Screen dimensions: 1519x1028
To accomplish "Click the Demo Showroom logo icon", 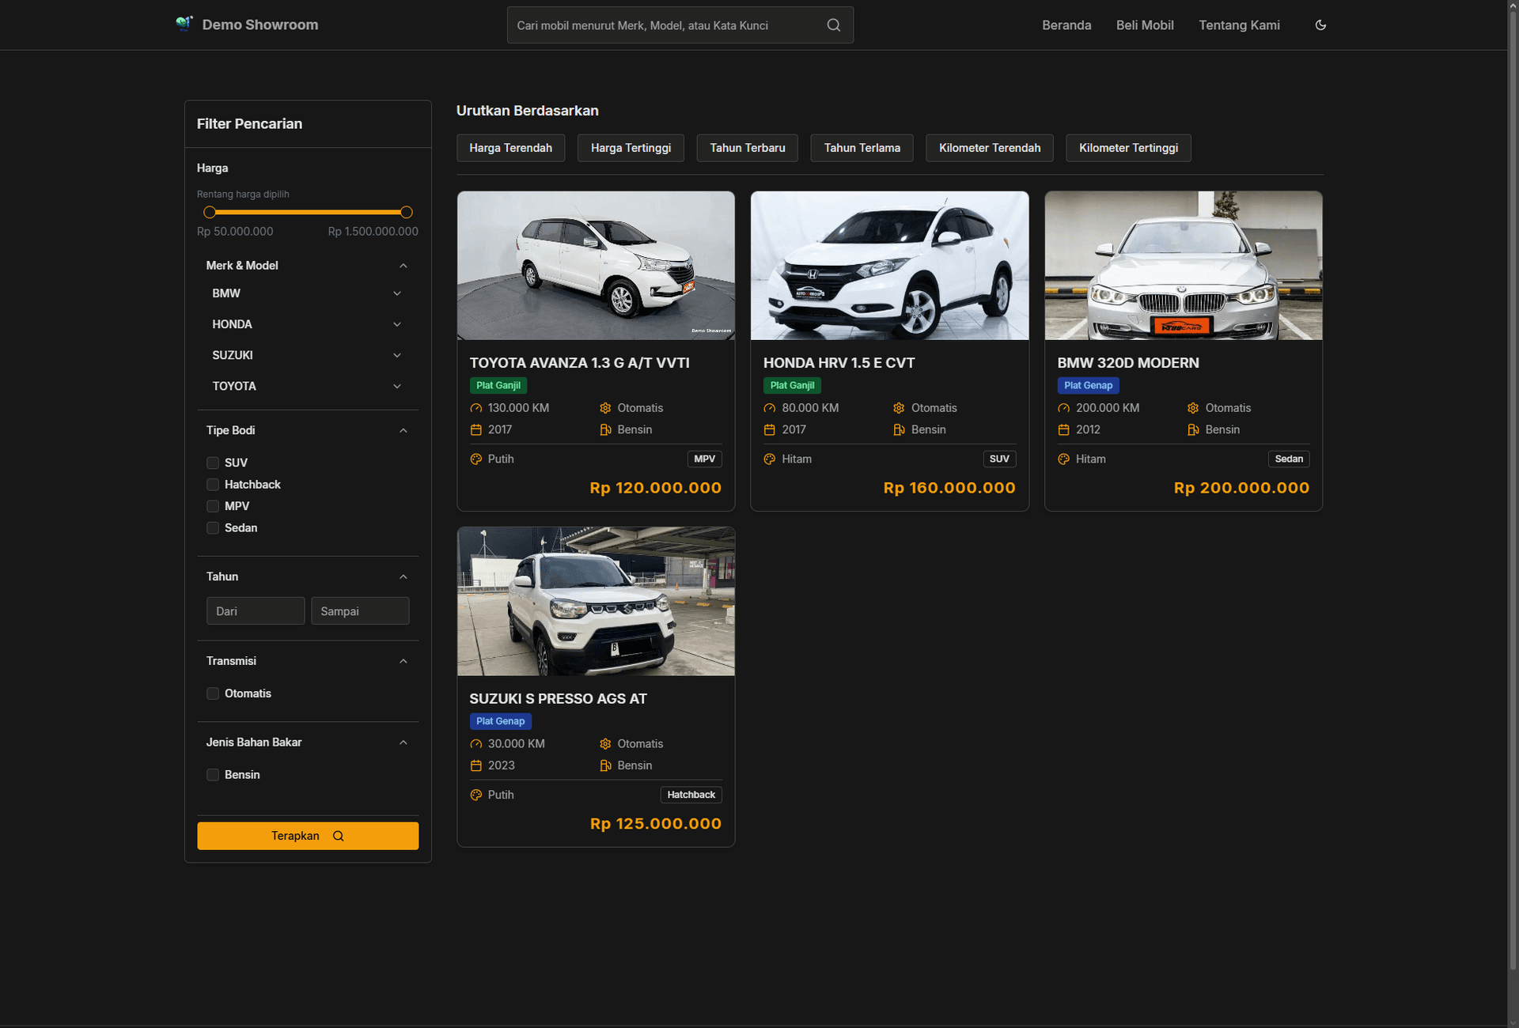I will (184, 24).
